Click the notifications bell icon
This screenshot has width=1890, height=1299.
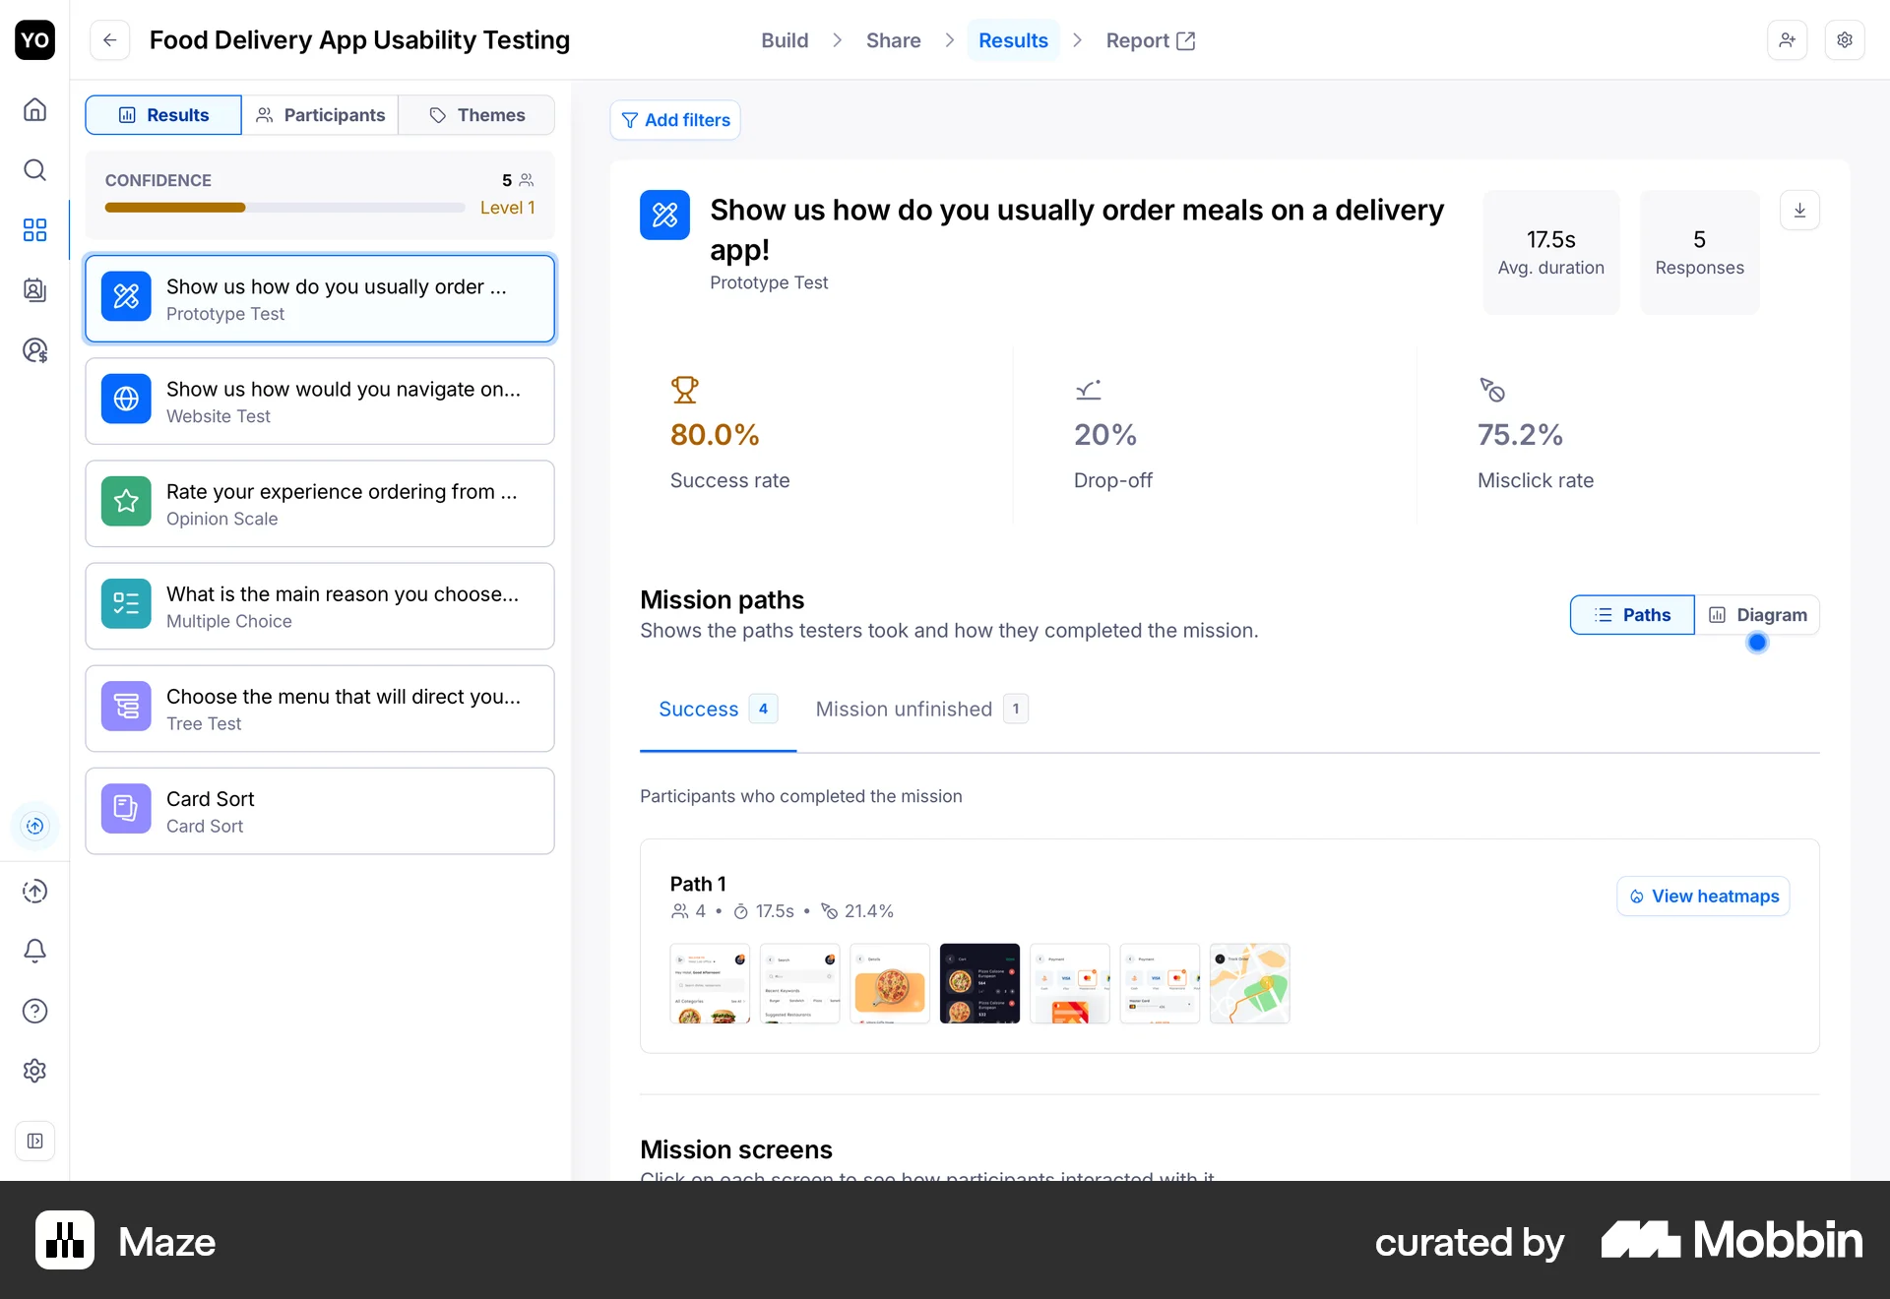click(34, 951)
